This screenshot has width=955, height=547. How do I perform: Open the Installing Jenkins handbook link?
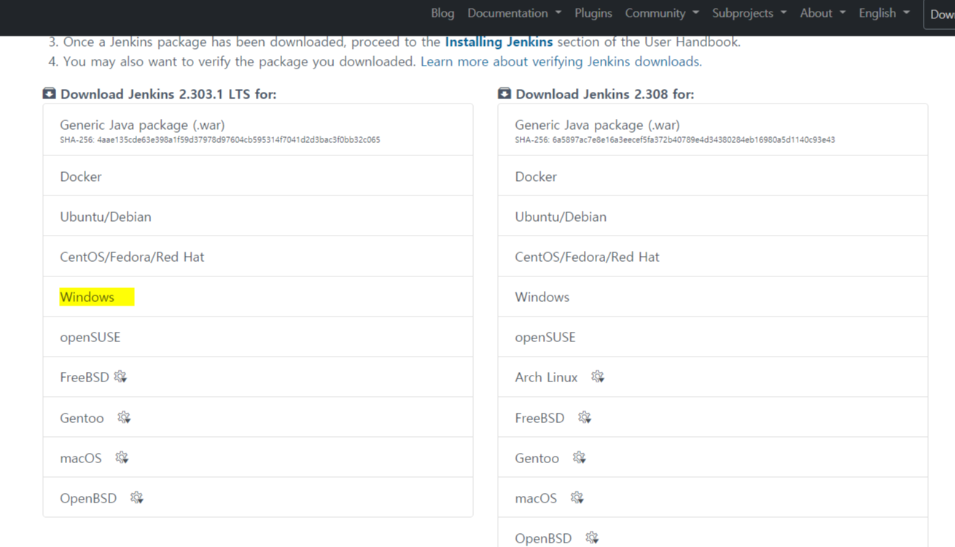(x=499, y=42)
